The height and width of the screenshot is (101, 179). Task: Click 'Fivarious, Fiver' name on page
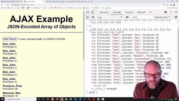click(12, 86)
